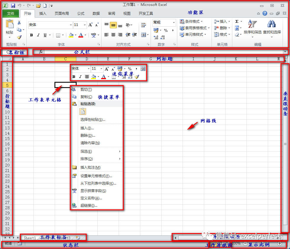Click the hyperlink globe icon in context menu
290x249 pixels.
pos(74,206)
